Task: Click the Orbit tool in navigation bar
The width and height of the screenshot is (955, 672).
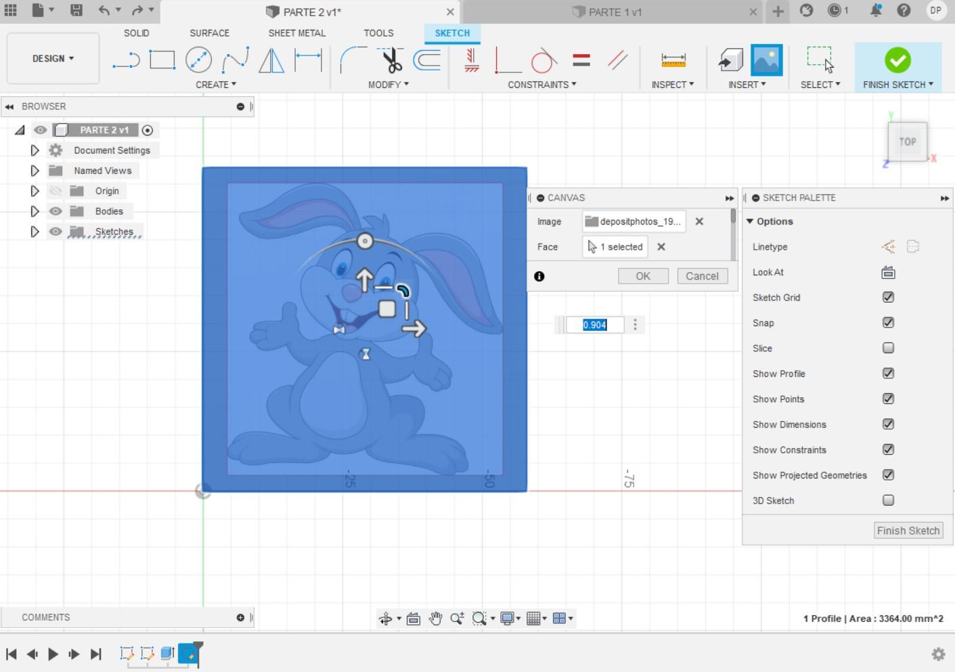Action: (386, 618)
